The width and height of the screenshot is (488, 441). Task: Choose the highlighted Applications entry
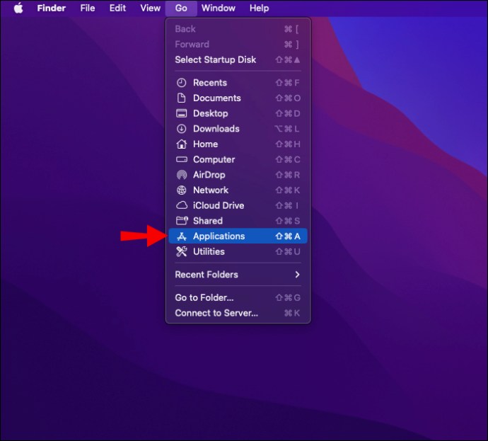coord(238,236)
